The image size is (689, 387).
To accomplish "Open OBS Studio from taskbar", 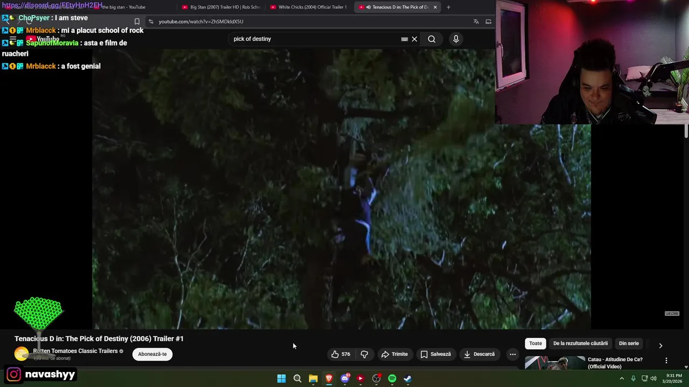I will 376,378.
